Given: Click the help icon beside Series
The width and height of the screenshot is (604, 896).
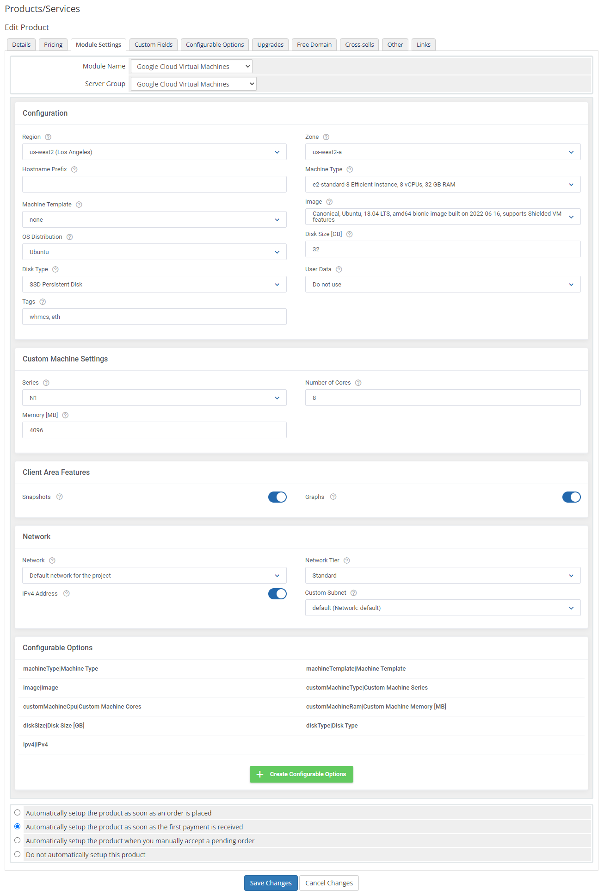Looking at the screenshot, I should pos(46,383).
